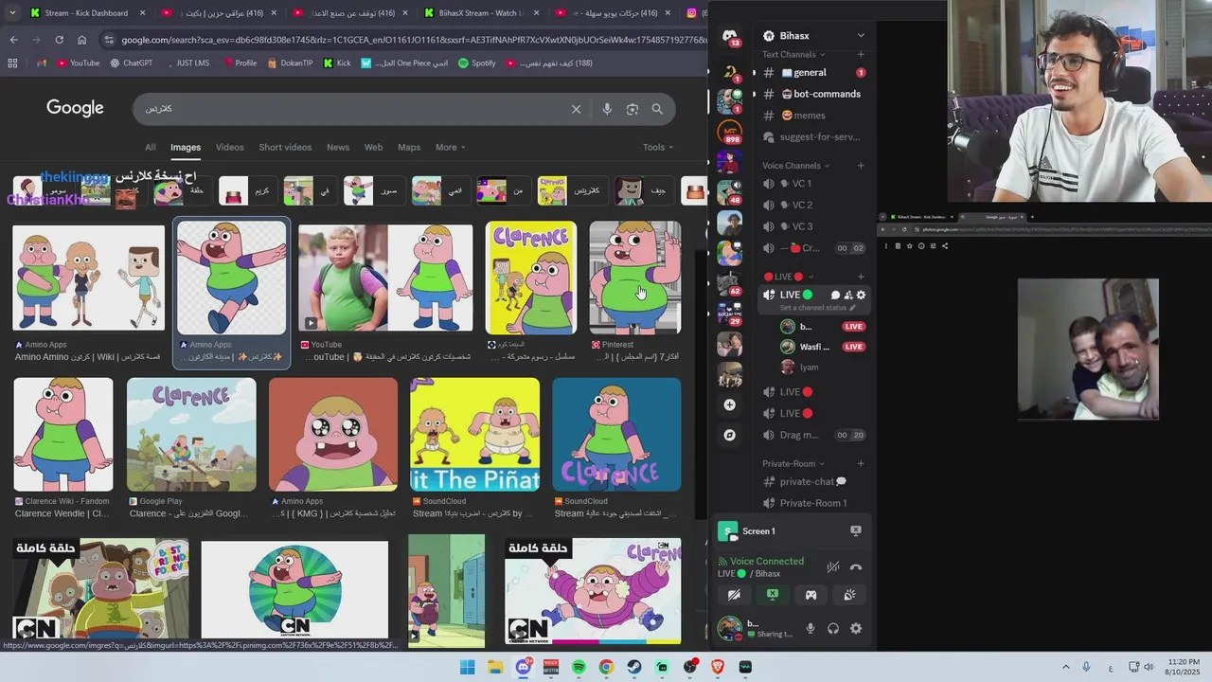Invite people to the LIVE voice channel

click(848, 295)
